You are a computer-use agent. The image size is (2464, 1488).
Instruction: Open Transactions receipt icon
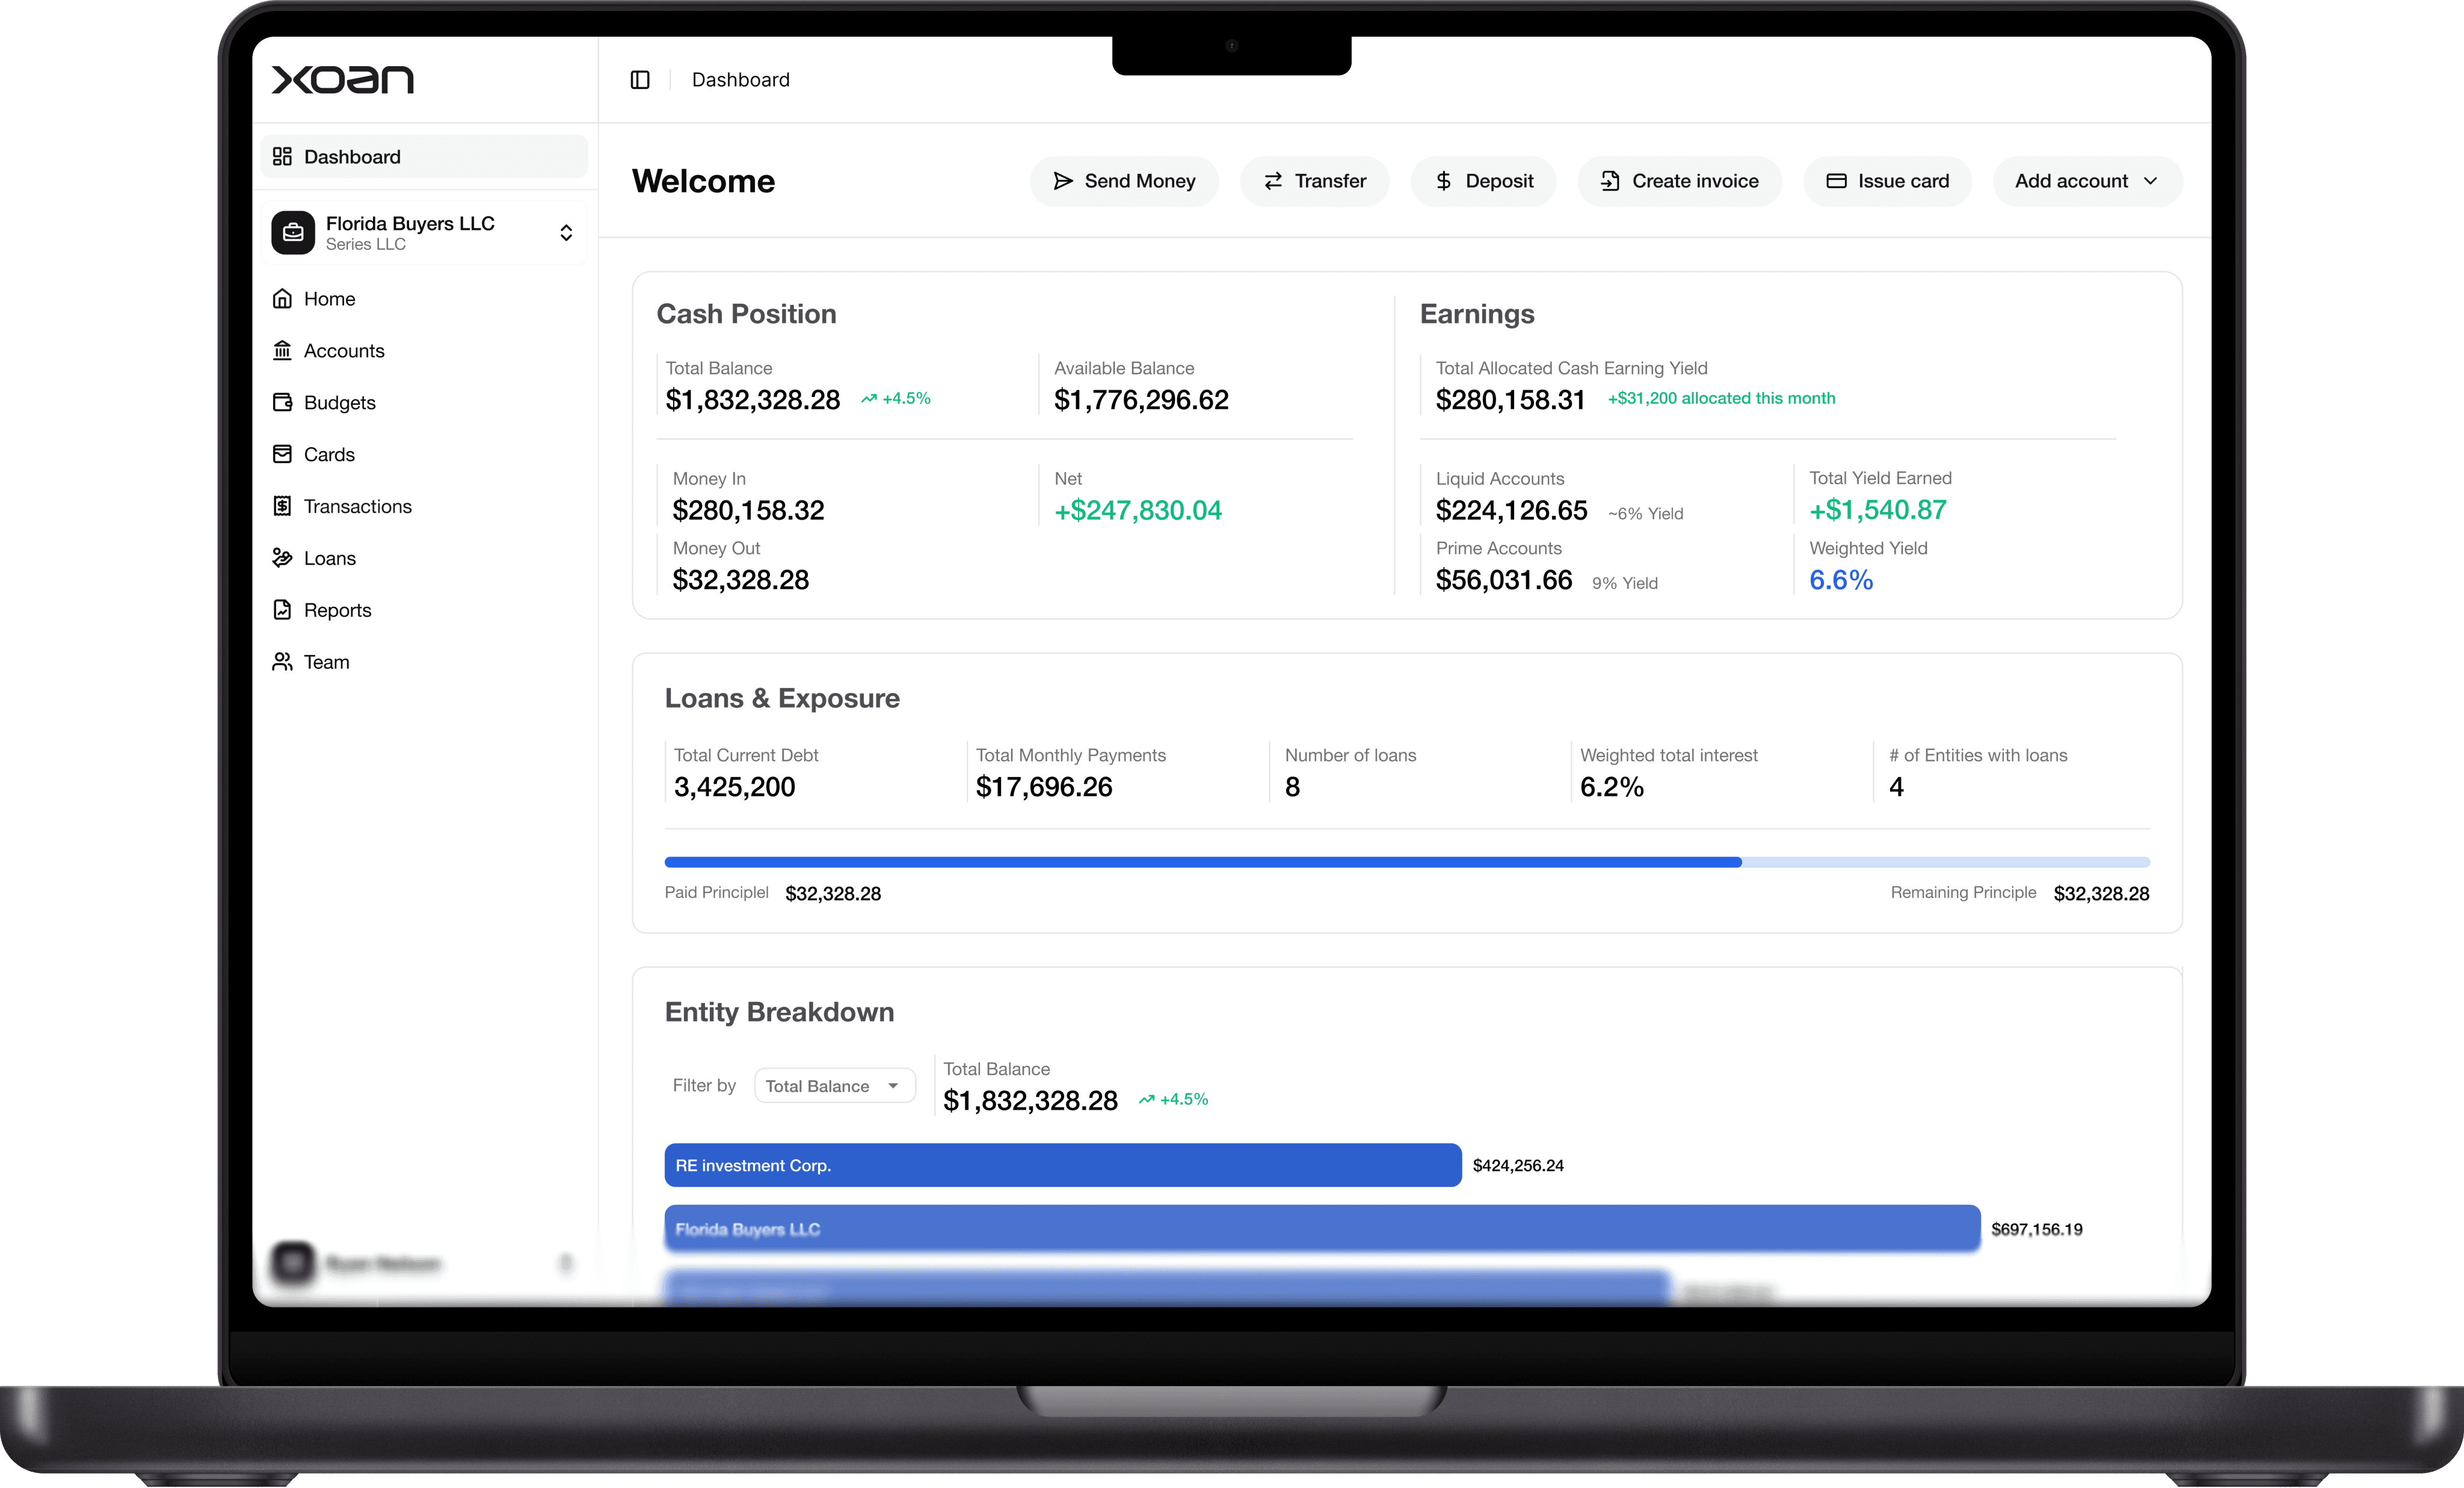[283, 507]
